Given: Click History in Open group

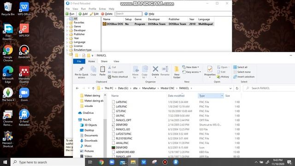Looking at the screenshot, I should [x=223, y=77].
